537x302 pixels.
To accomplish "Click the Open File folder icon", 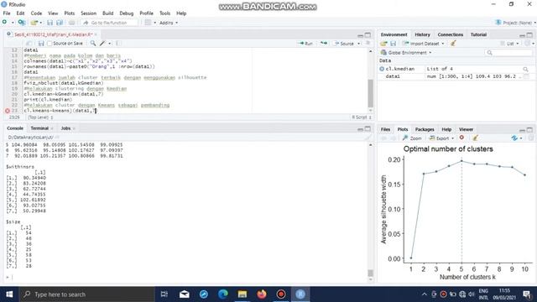I will coord(34,23).
